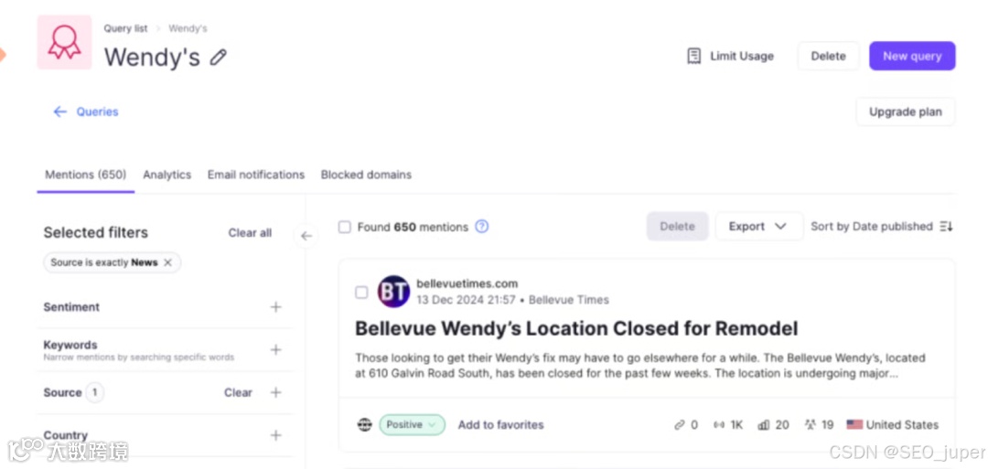The height and width of the screenshot is (469, 988).
Task: Switch to the Analytics tab
Action: pyautogui.click(x=167, y=175)
